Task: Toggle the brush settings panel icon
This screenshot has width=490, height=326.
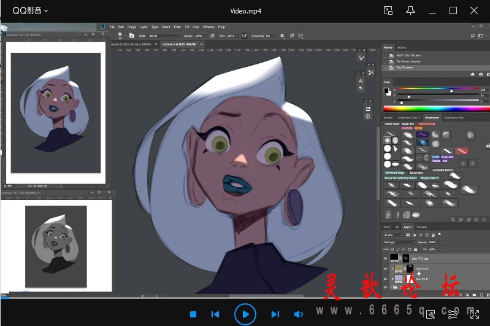Action: point(132,36)
